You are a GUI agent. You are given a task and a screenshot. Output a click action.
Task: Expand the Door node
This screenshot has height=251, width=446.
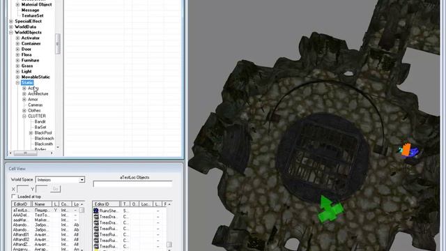pos(17,50)
